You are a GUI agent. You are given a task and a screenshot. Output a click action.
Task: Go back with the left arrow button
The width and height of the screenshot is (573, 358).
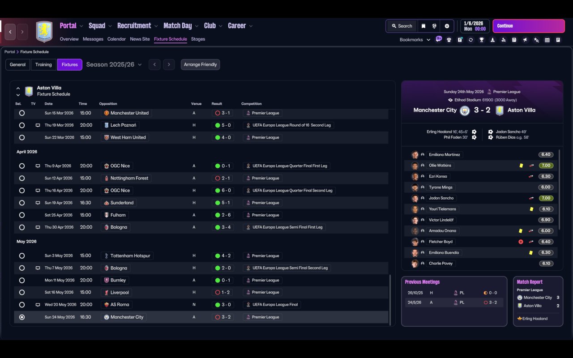[x=10, y=32]
